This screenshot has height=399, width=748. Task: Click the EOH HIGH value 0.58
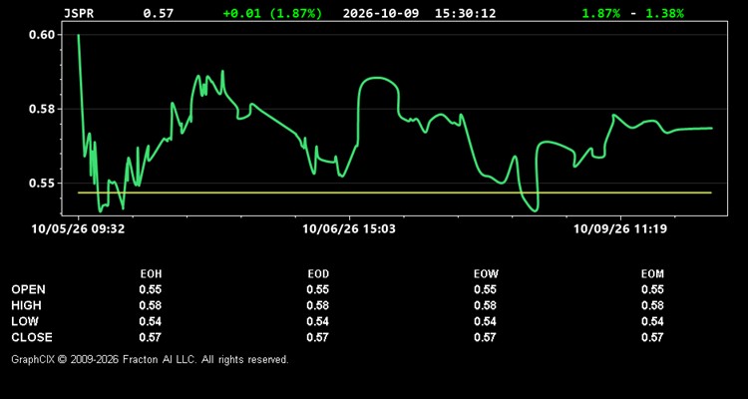point(151,305)
